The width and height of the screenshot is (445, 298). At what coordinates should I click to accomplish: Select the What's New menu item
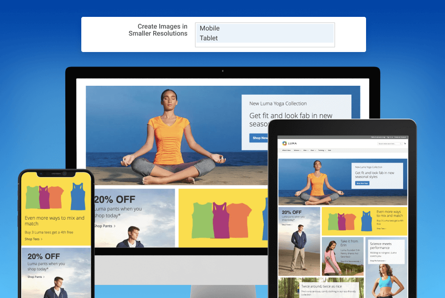(287, 150)
